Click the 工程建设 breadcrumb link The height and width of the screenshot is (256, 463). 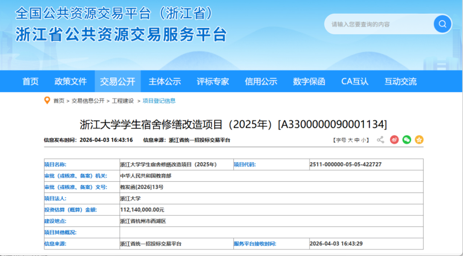click(122, 101)
